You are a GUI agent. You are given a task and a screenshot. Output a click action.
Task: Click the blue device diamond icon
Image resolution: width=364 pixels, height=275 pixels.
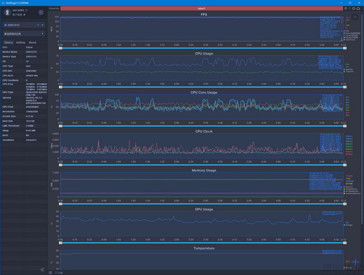click(5, 25)
